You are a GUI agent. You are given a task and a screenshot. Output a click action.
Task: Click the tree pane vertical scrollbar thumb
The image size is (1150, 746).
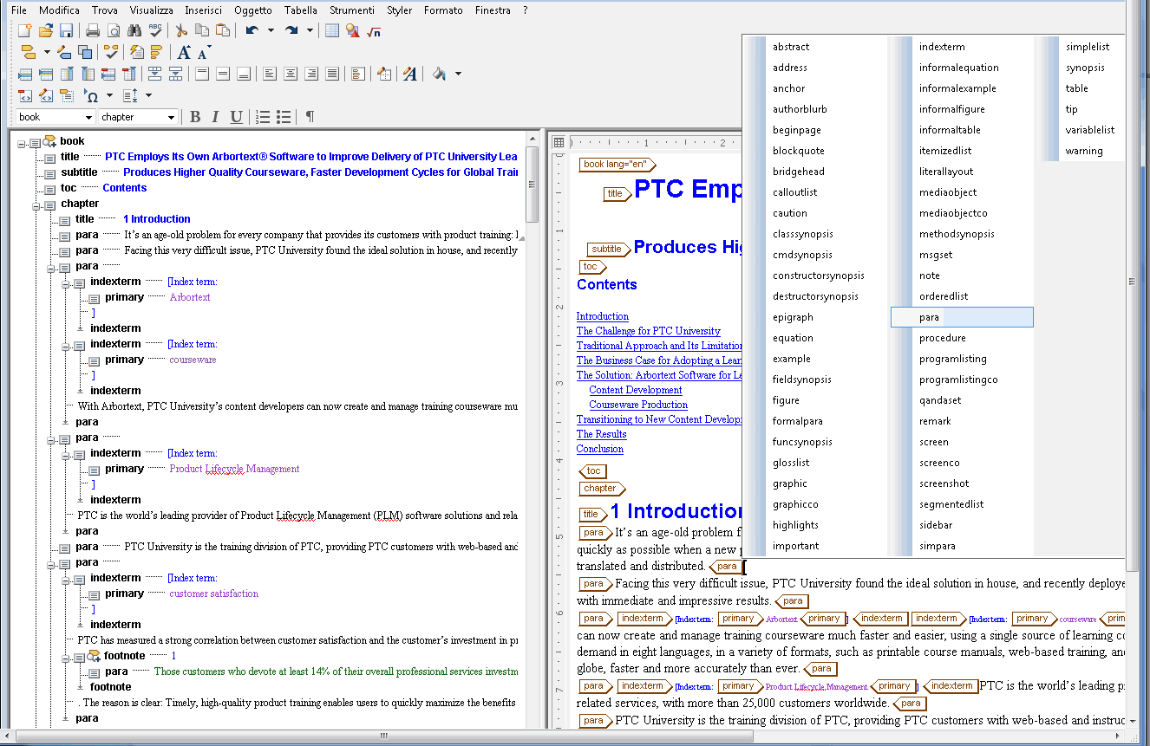tap(533, 185)
